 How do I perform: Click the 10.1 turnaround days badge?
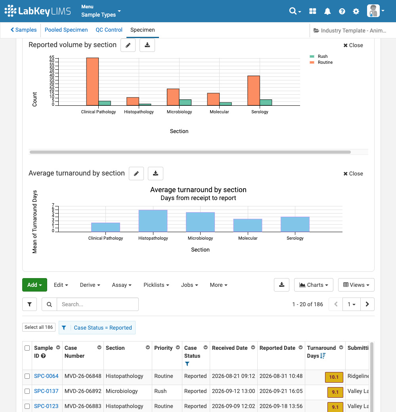tap(334, 377)
